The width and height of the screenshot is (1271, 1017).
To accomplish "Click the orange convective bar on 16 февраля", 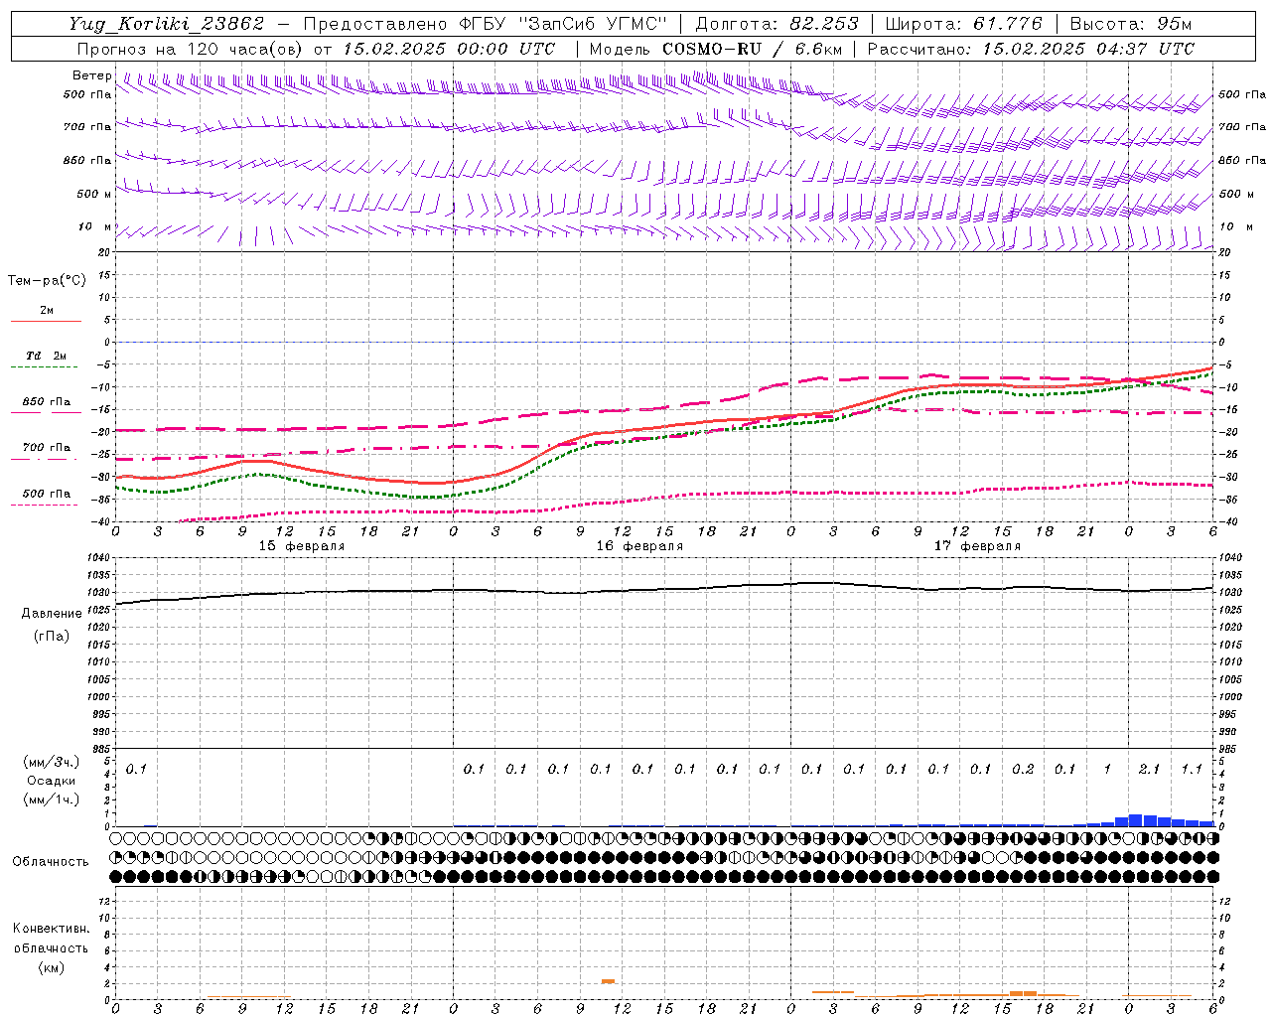I will tap(608, 981).
